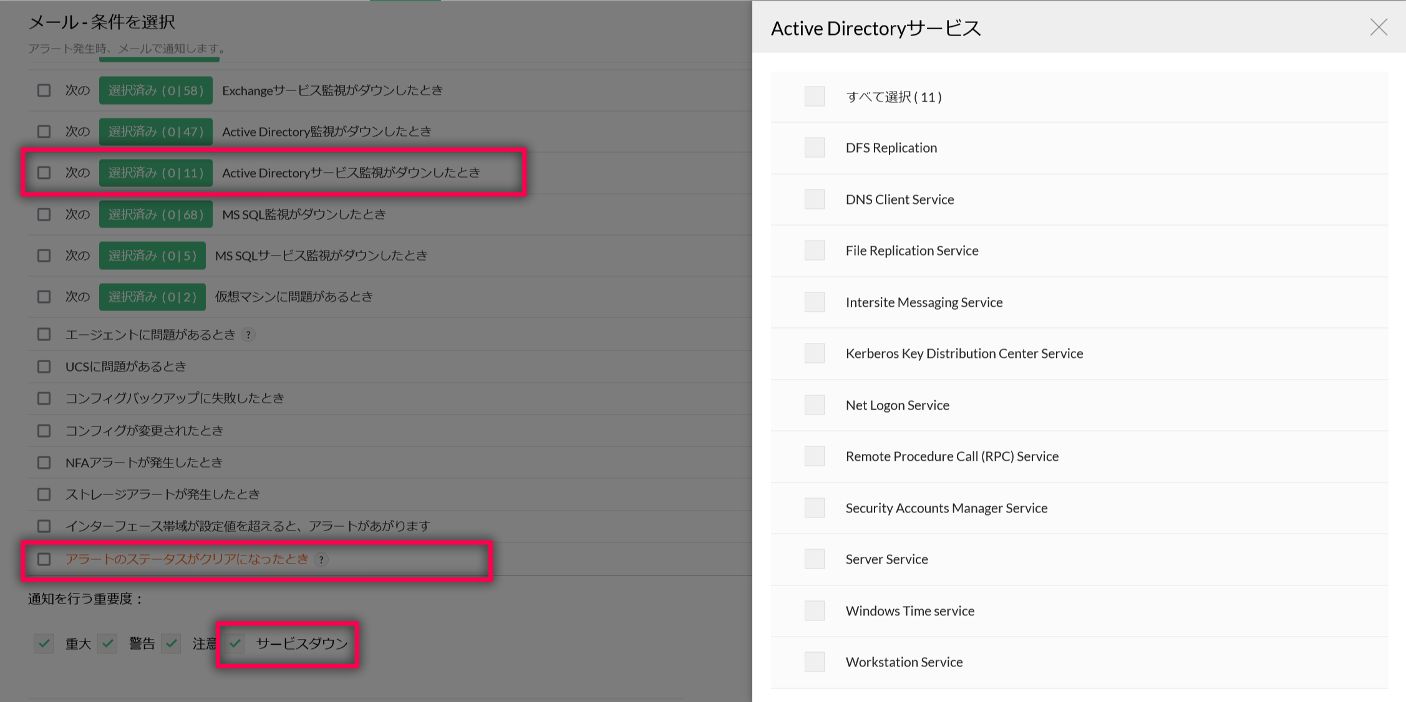1406x702 pixels.
Task: Check the Net Logon Service option
Action: [814, 405]
